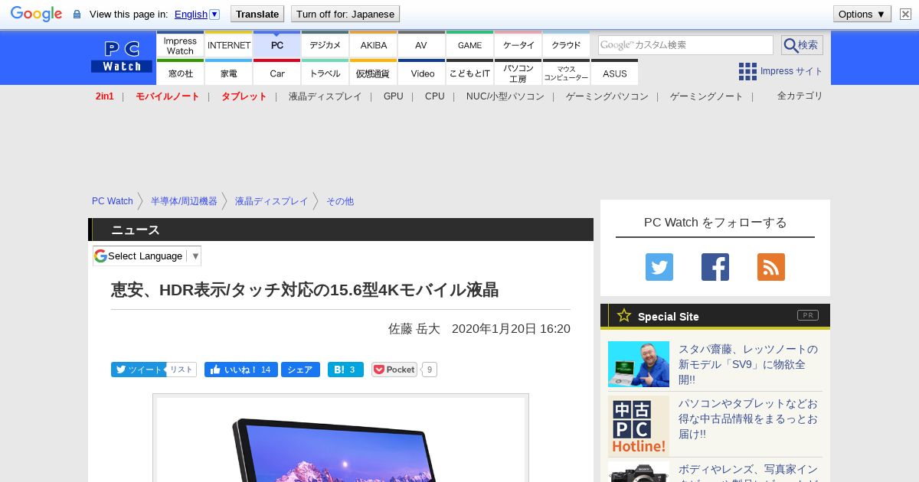Viewport: 919px width, 482px height.
Task: Click the 検索 search button
Action: [802, 45]
